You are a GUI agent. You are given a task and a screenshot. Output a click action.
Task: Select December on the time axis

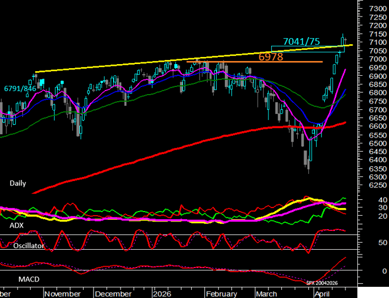pos(112,293)
